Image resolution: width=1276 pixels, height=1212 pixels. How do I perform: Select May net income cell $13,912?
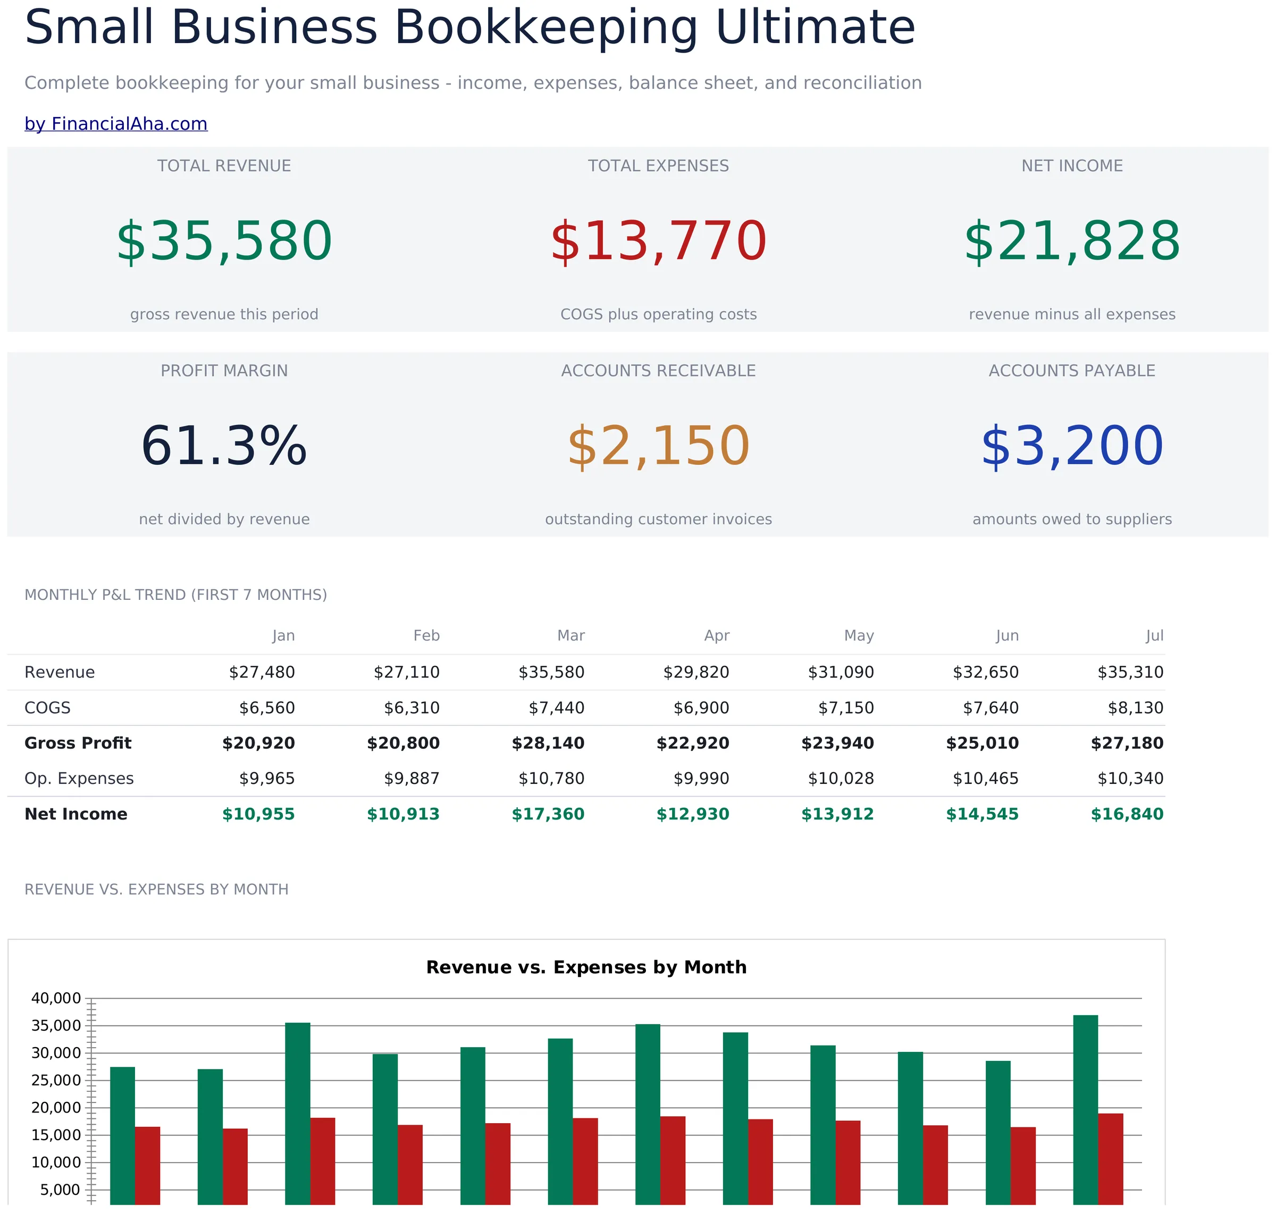837,815
